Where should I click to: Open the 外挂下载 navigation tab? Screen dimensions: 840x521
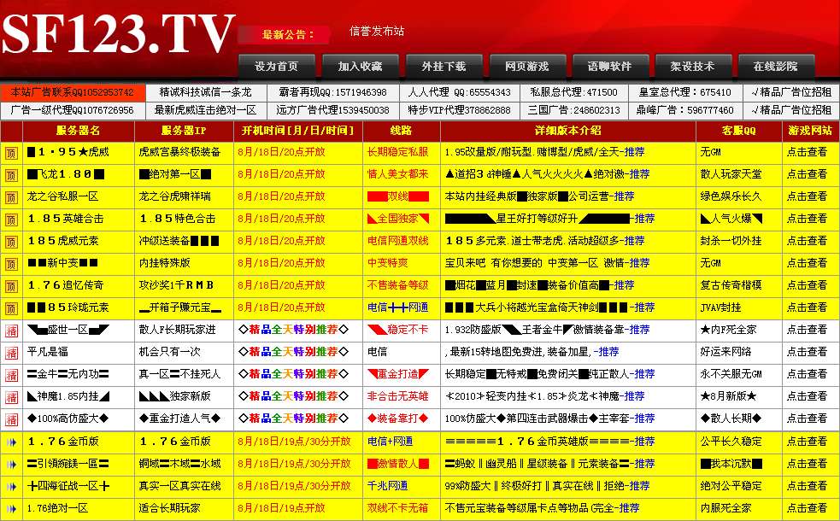tap(443, 67)
